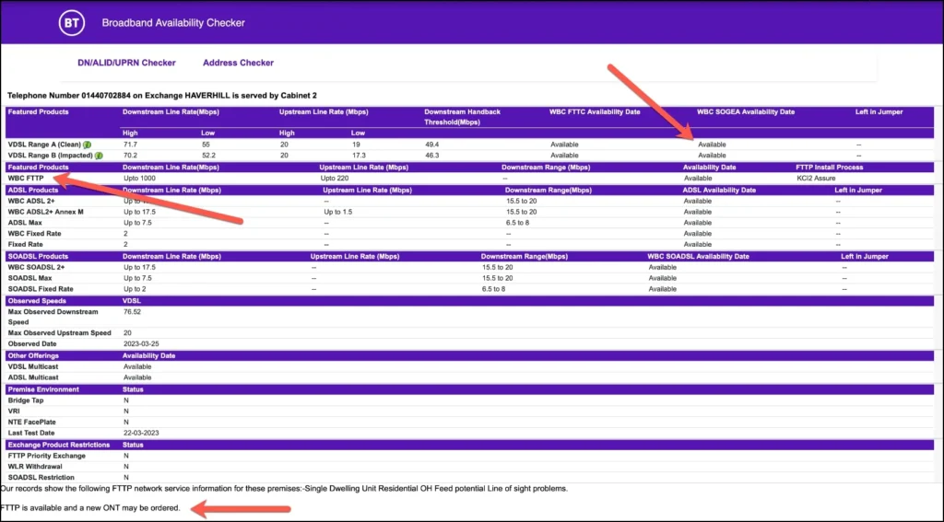The width and height of the screenshot is (944, 522).
Task: Click the WBC SOADSL 2+ row label
Action: click(x=36, y=268)
